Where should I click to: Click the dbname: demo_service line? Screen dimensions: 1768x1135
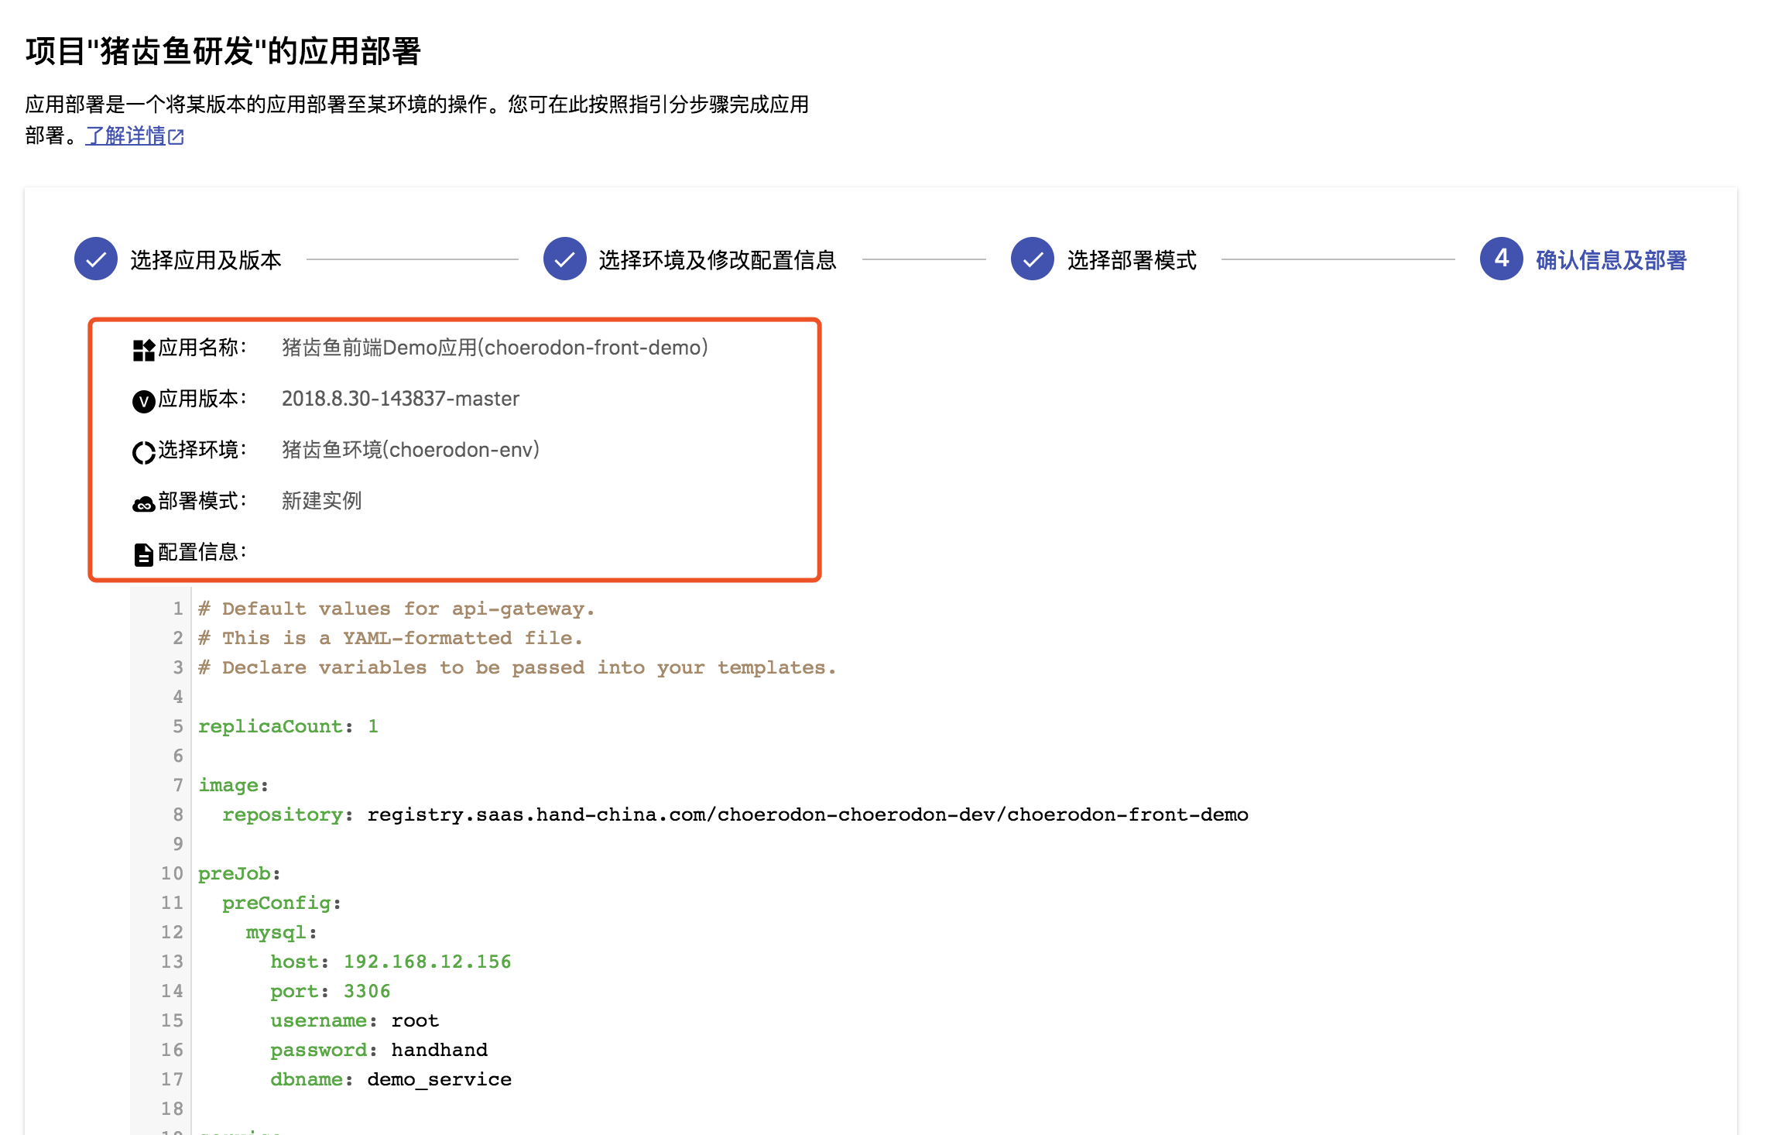coord(391,1079)
